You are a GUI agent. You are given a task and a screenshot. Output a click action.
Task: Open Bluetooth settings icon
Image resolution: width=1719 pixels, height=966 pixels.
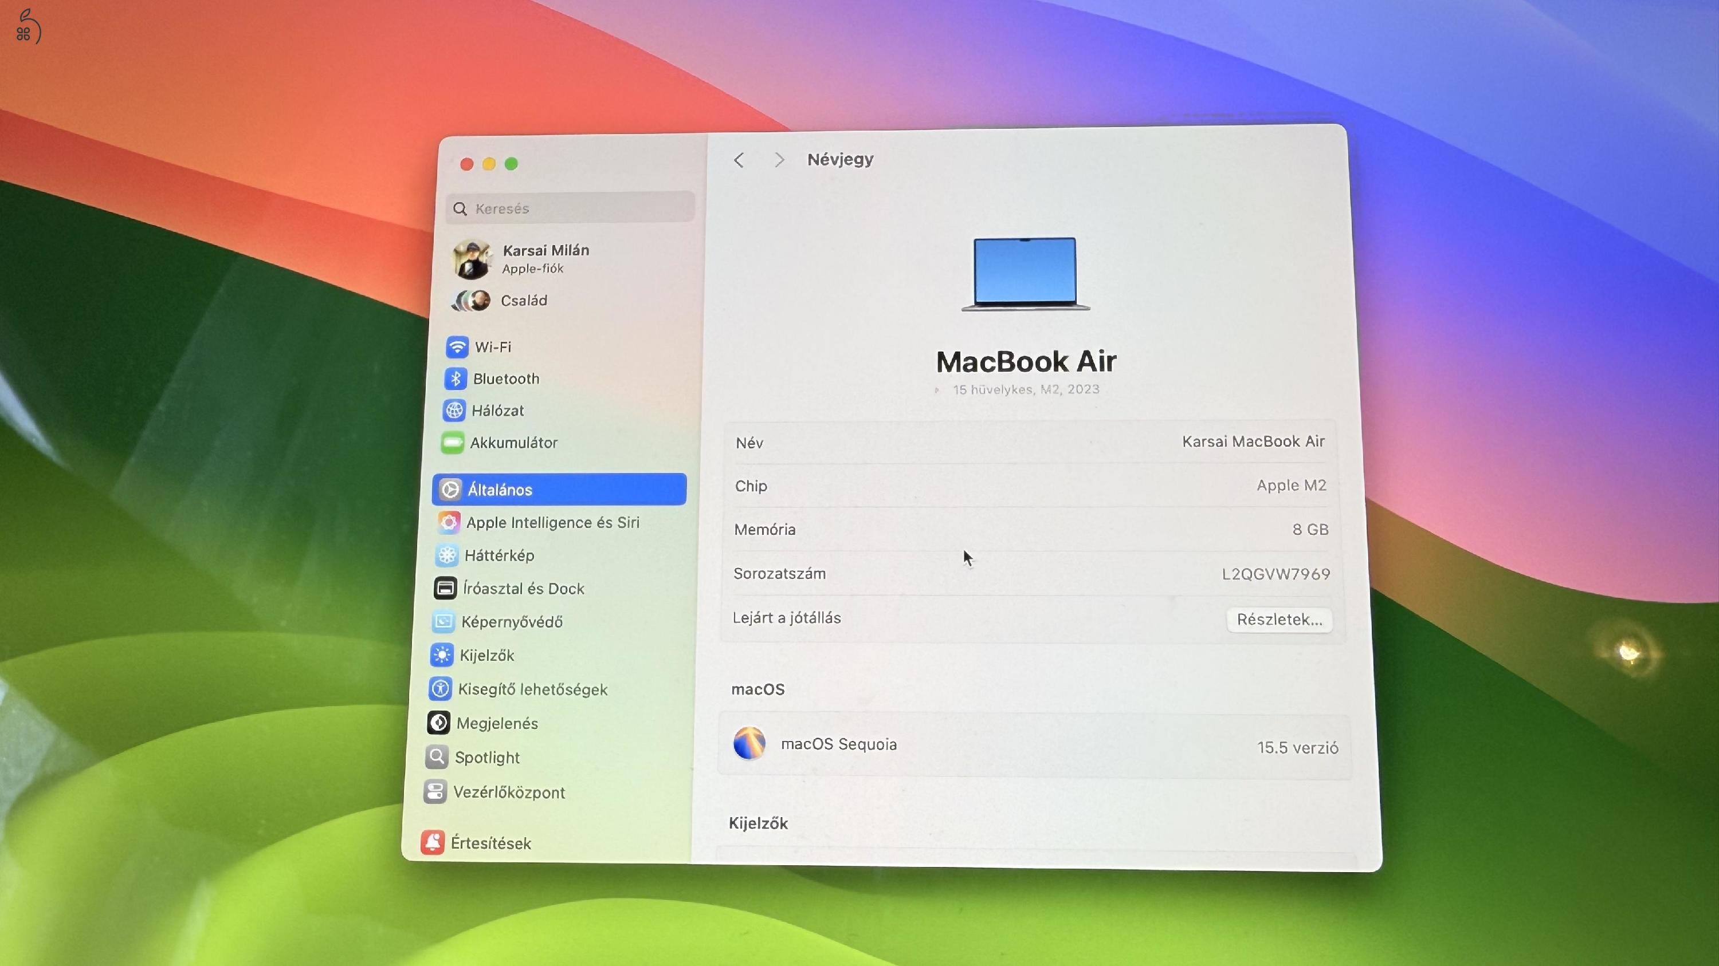456,378
